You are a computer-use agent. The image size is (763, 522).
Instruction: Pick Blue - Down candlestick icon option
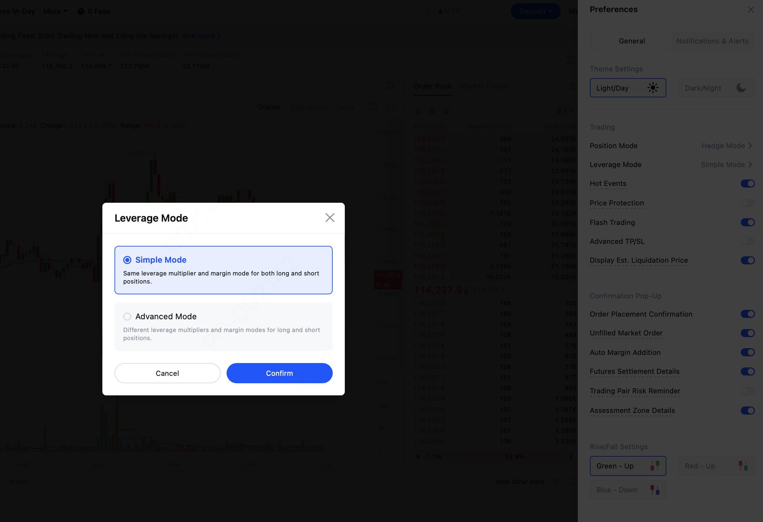[655, 490]
